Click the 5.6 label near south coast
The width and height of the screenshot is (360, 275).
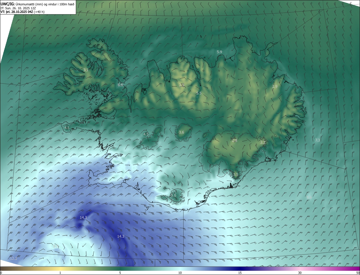[x=173, y=195]
